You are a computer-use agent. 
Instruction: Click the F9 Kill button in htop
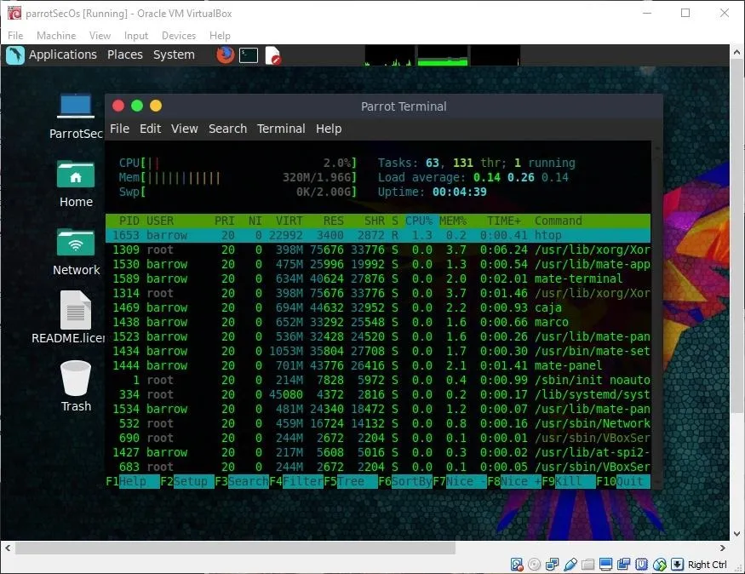click(569, 481)
